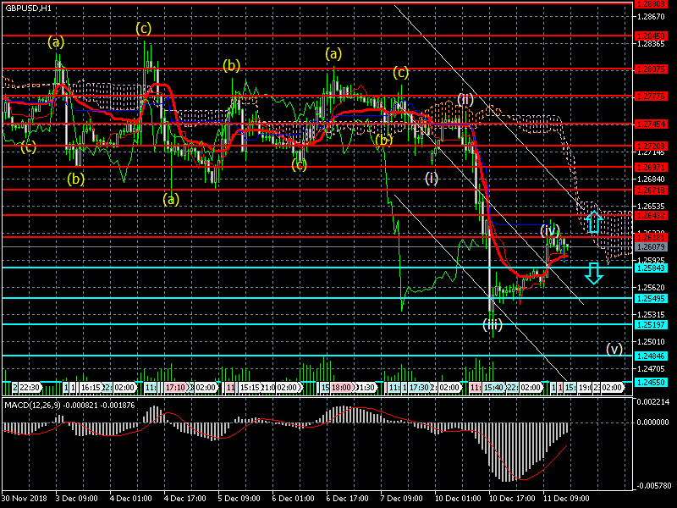Select the 16:15 news event marker
This screenshot has height=508, width=677.
[x=91, y=388]
